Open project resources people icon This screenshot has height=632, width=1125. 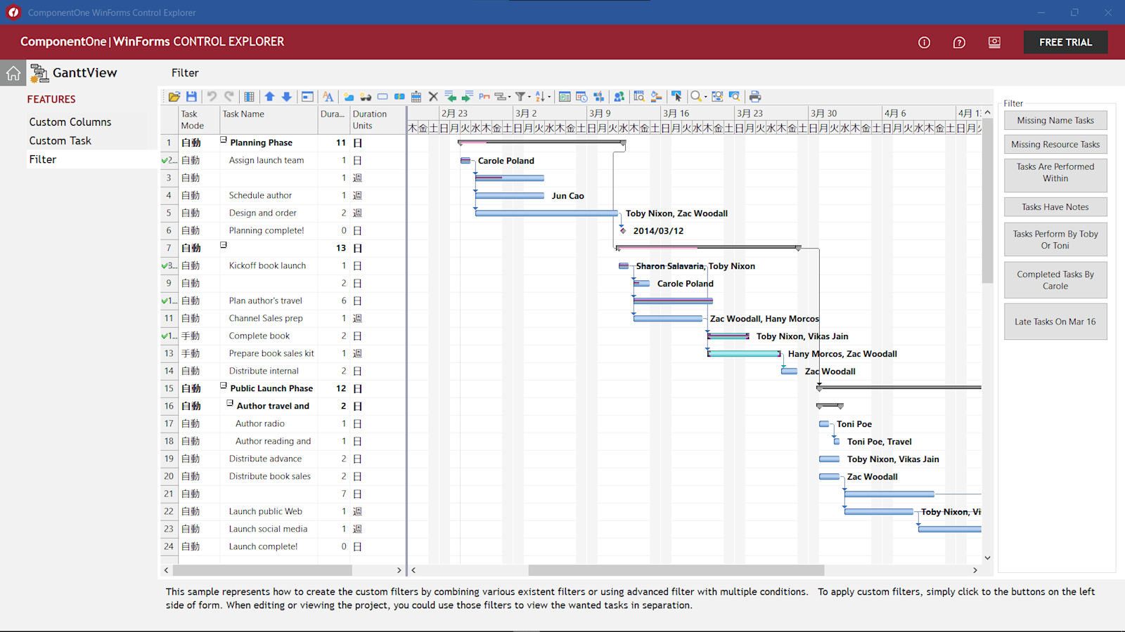(619, 96)
